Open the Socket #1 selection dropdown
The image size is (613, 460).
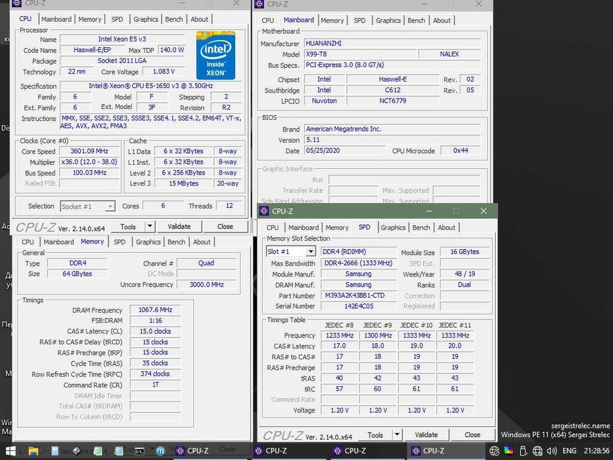110,206
